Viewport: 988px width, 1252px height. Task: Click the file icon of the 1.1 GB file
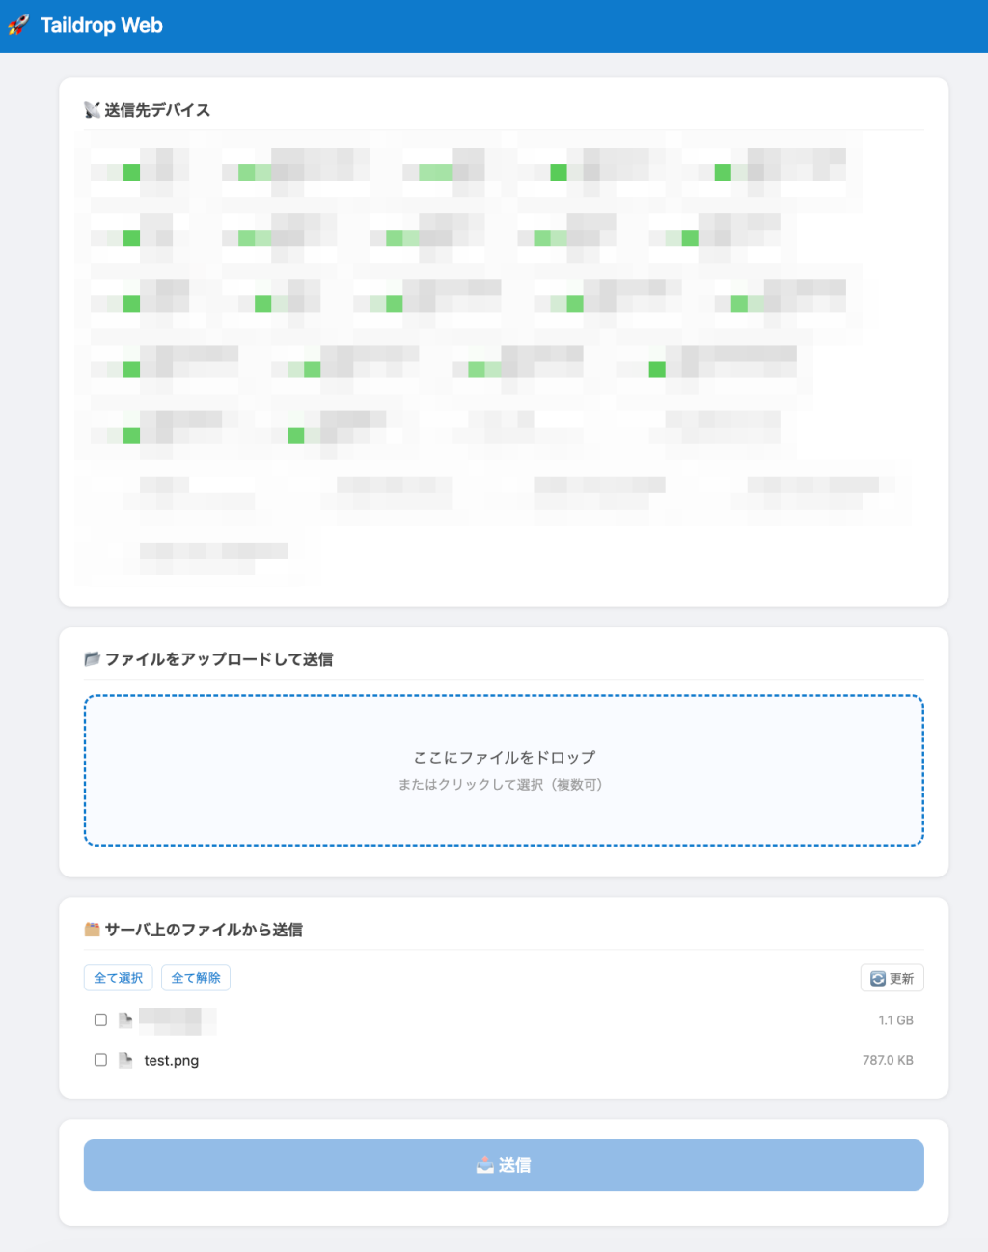tap(125, 1020)
